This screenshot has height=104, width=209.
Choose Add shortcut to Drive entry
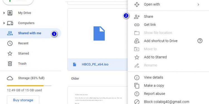tap(161, 41)
